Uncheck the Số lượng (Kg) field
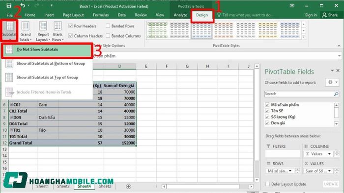The image size is (344, 193). pyautogui.click(x=267, y=117)
